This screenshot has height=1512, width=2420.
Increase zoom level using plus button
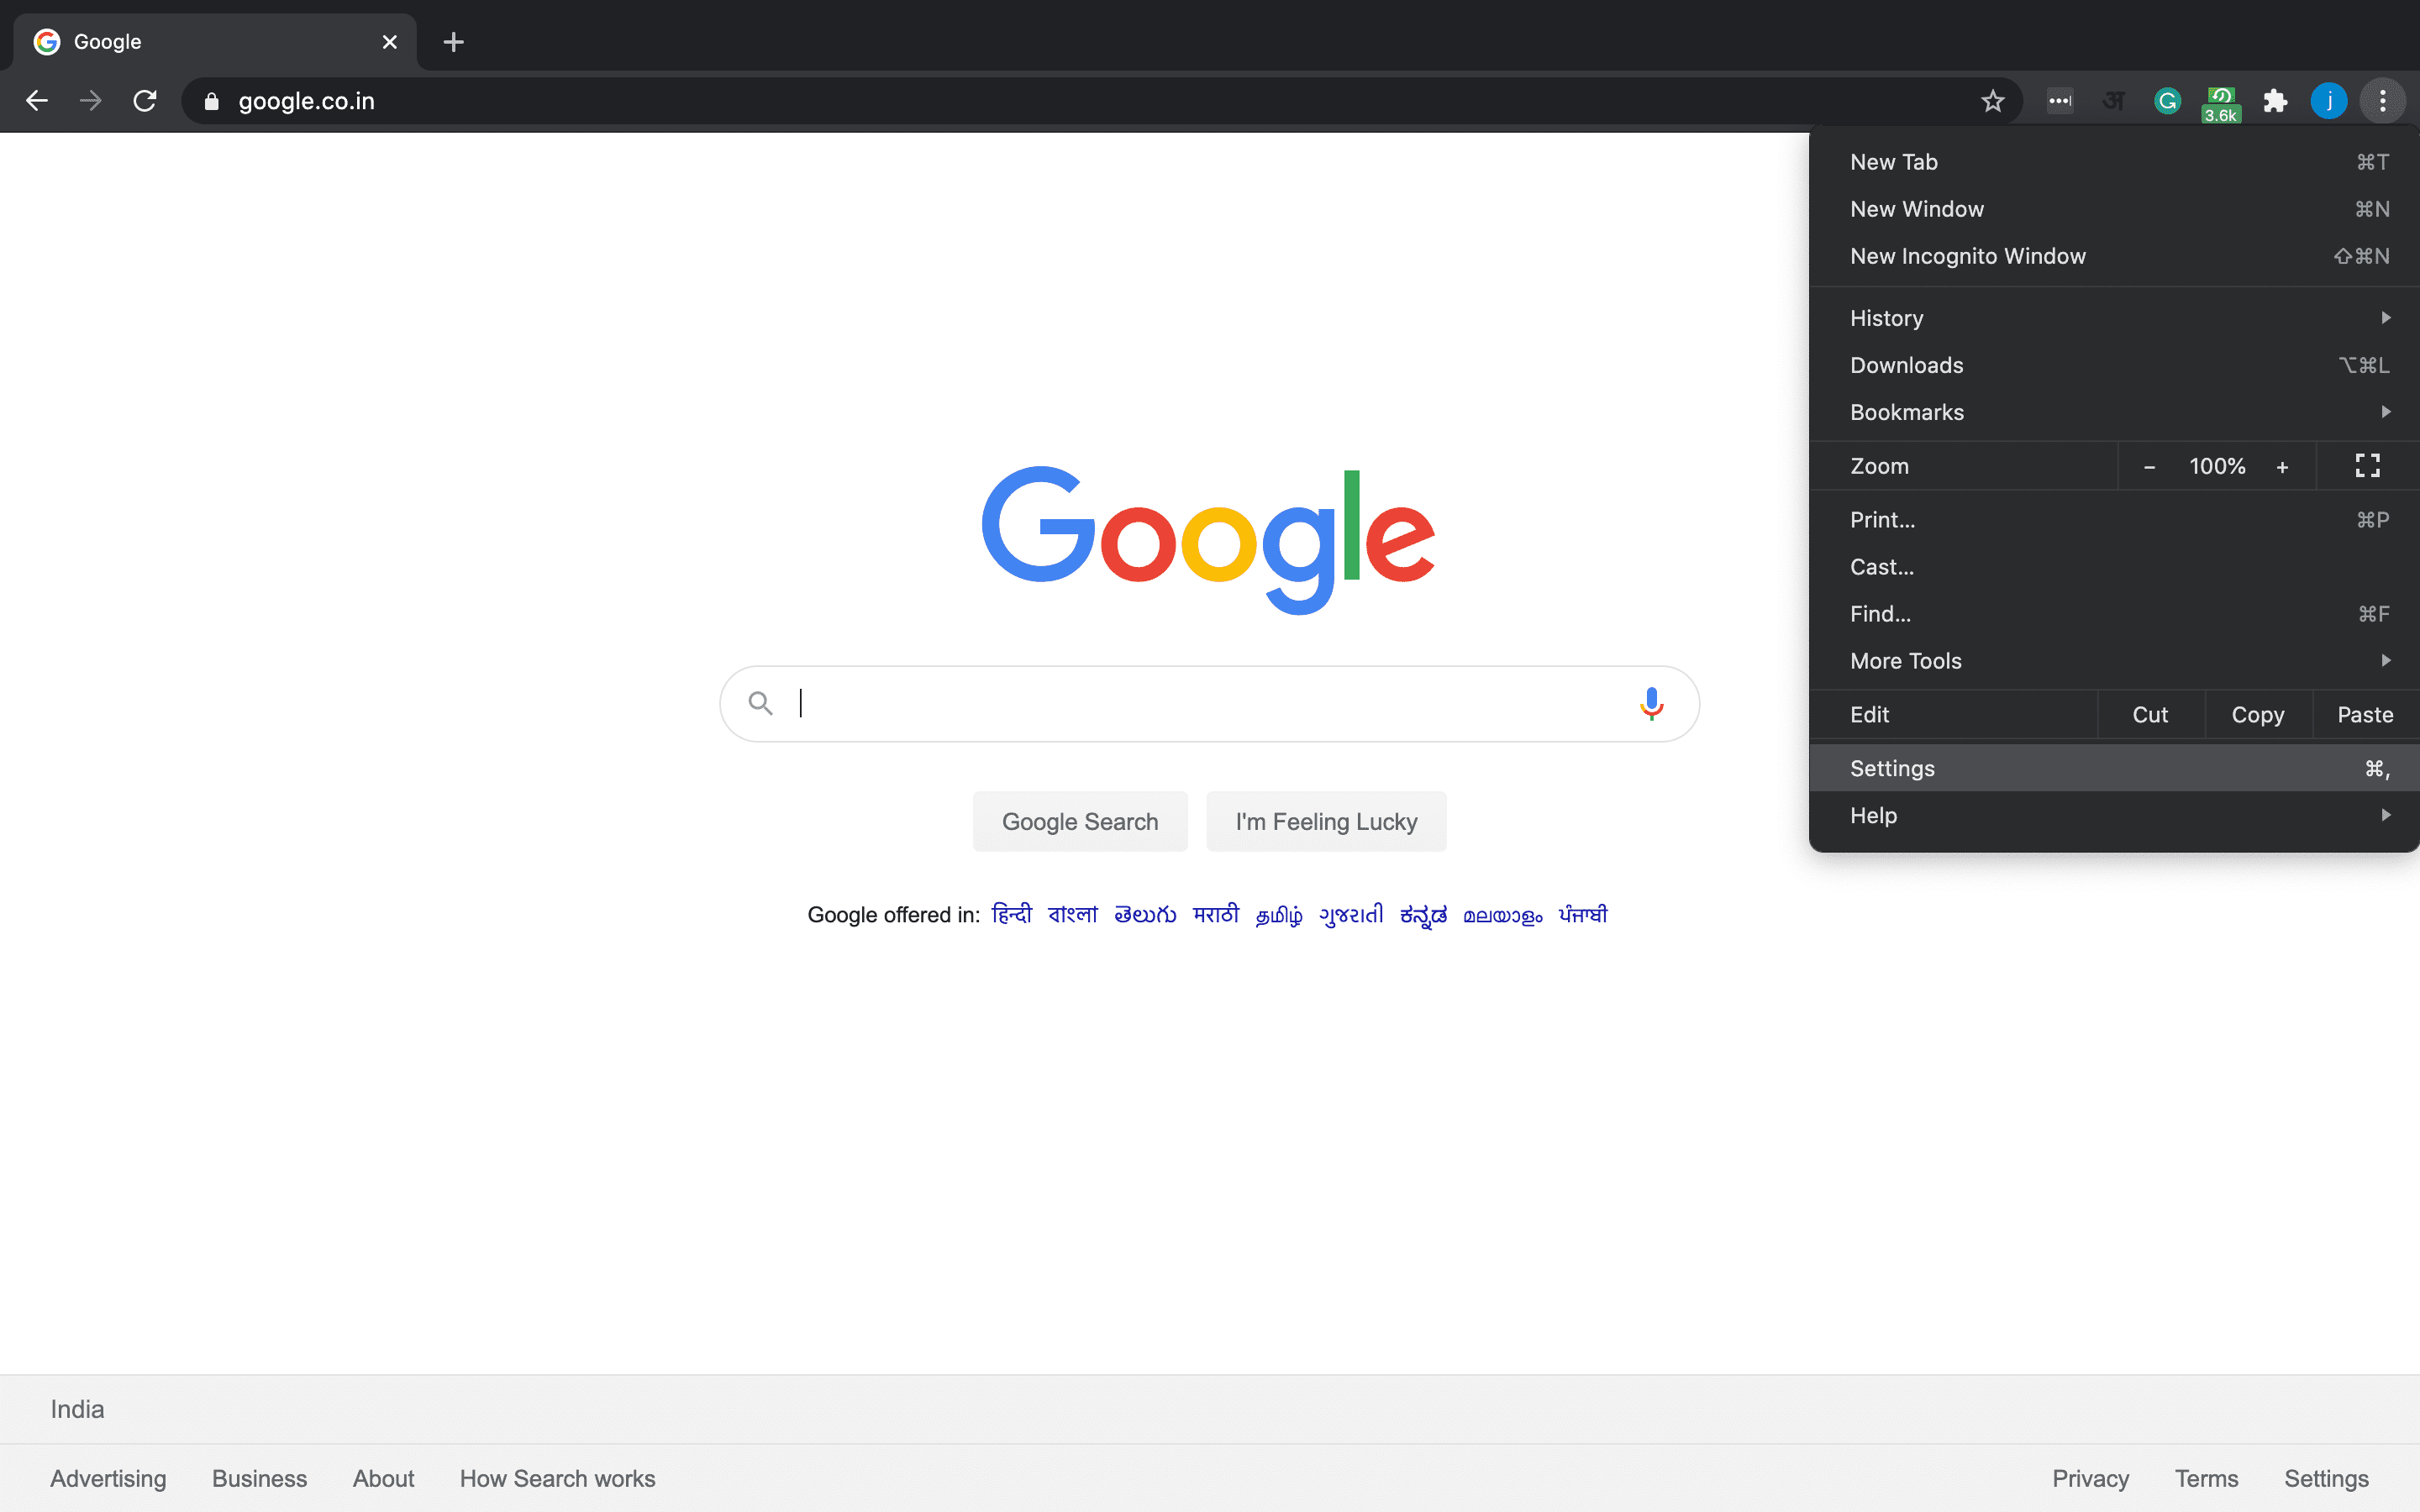pyautogui.click(x=2282, y=465)
